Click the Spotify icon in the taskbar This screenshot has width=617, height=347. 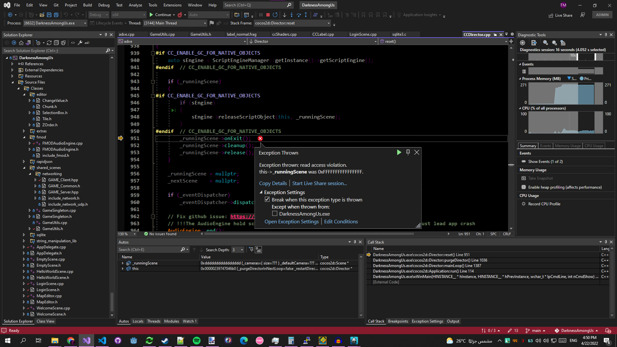[x=196, y=340]
